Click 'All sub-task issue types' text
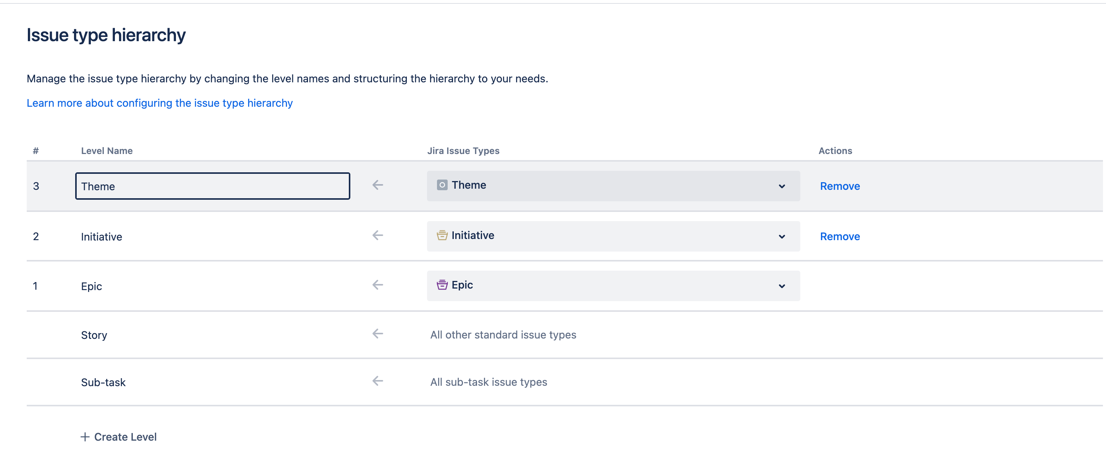The height and width of the screenshot is (462, 1106). (x=489, y=382)
